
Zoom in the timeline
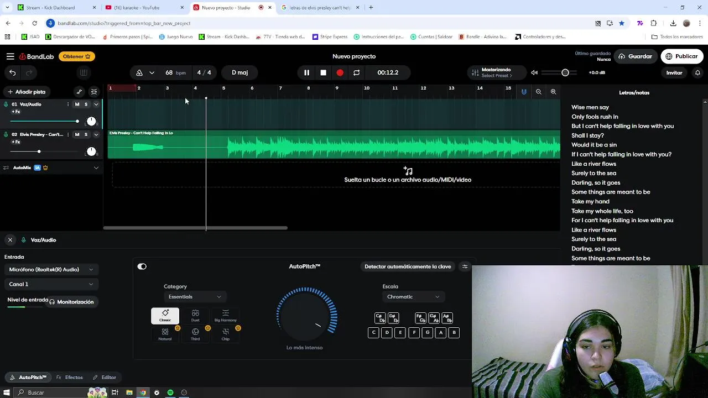pos(553,92)
